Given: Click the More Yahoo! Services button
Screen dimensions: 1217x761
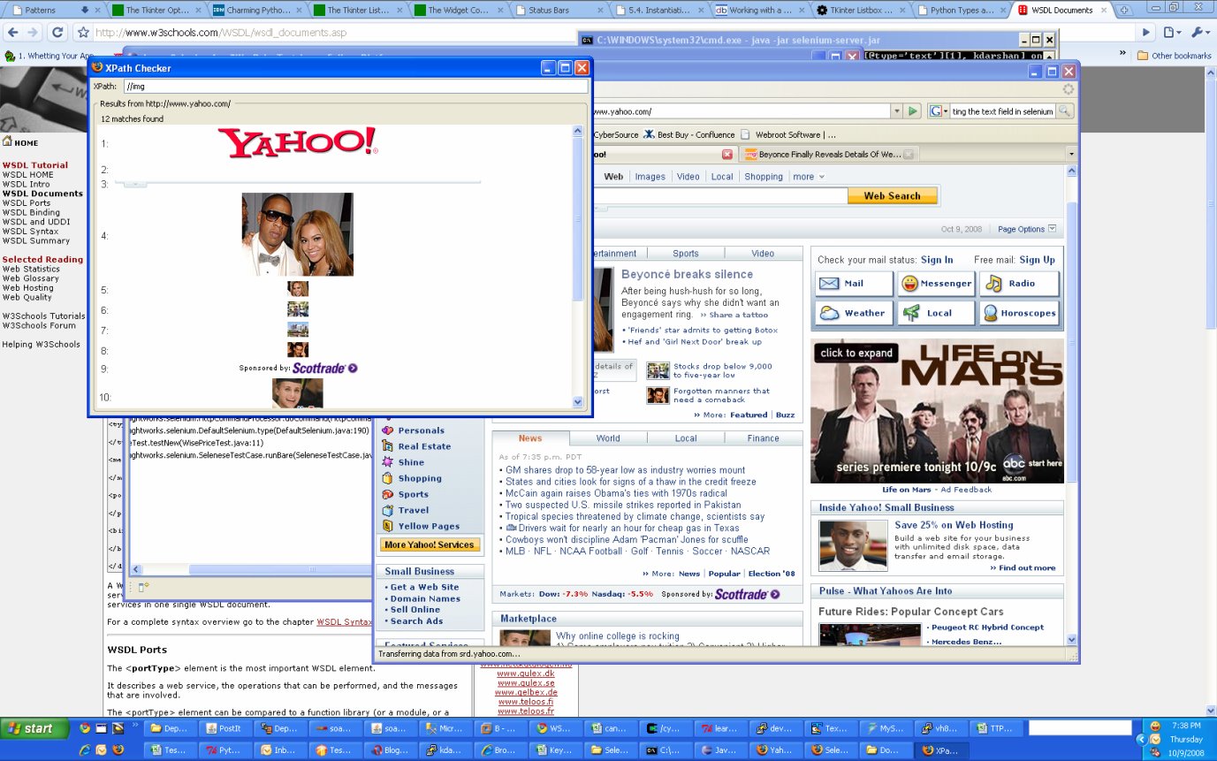Looking at the screenshot, I should (x=430, y=544).
